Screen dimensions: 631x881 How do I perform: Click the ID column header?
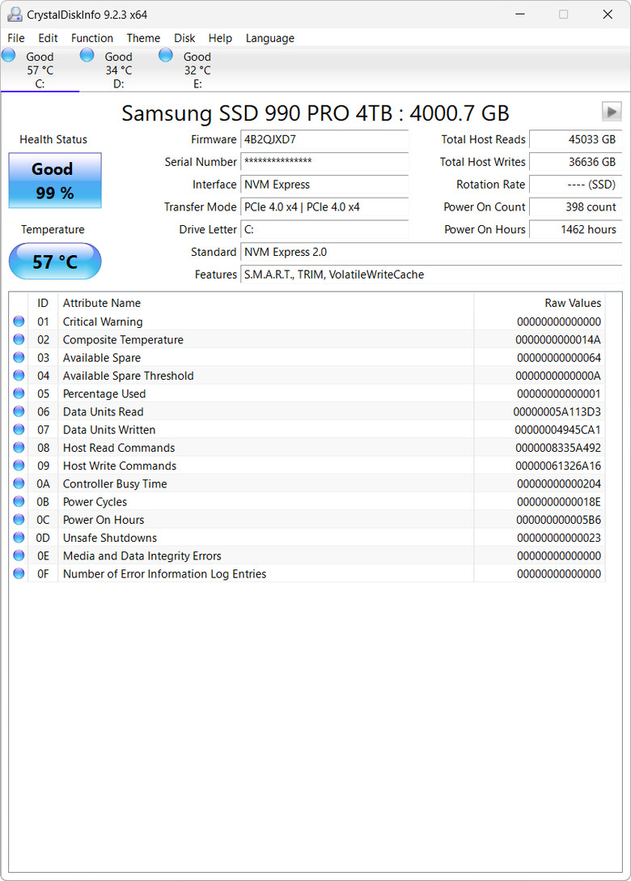tap(43, 303)
